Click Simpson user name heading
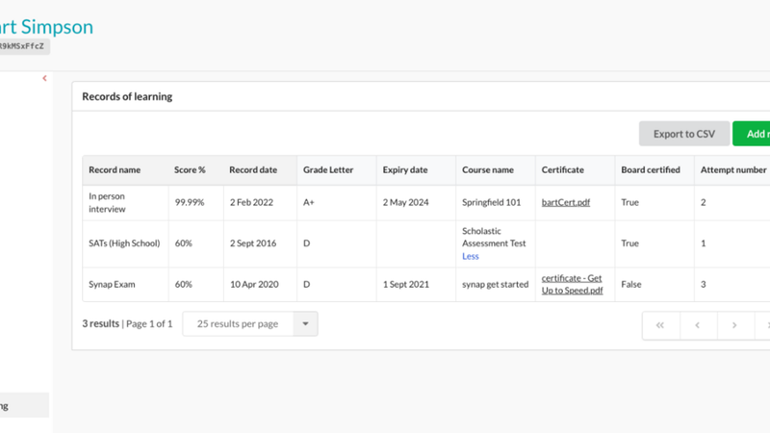 pos(46,27)
